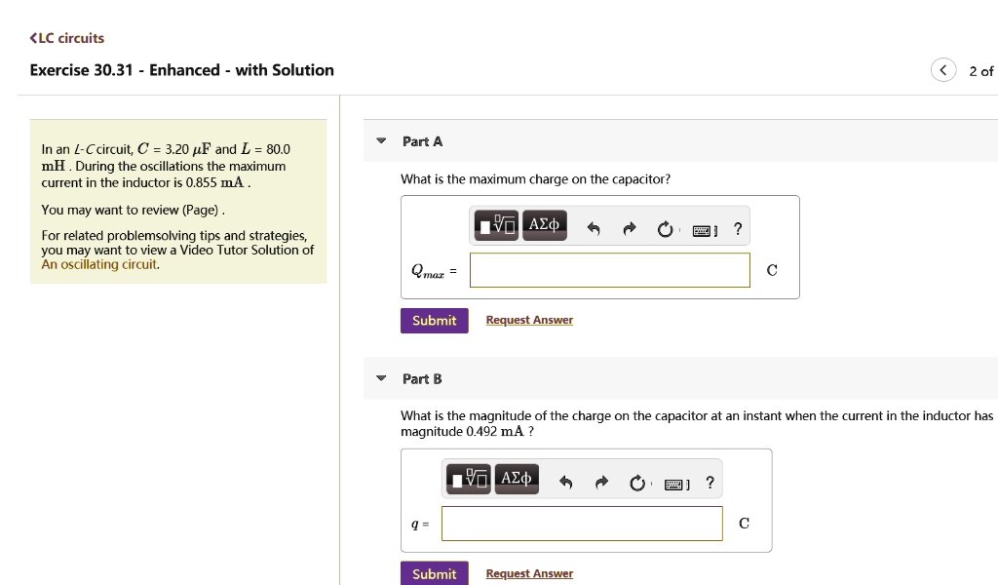This screenshot has height=585, width=998.
Task: Redo entry in Part B toolbar
Action: point(601,483)
